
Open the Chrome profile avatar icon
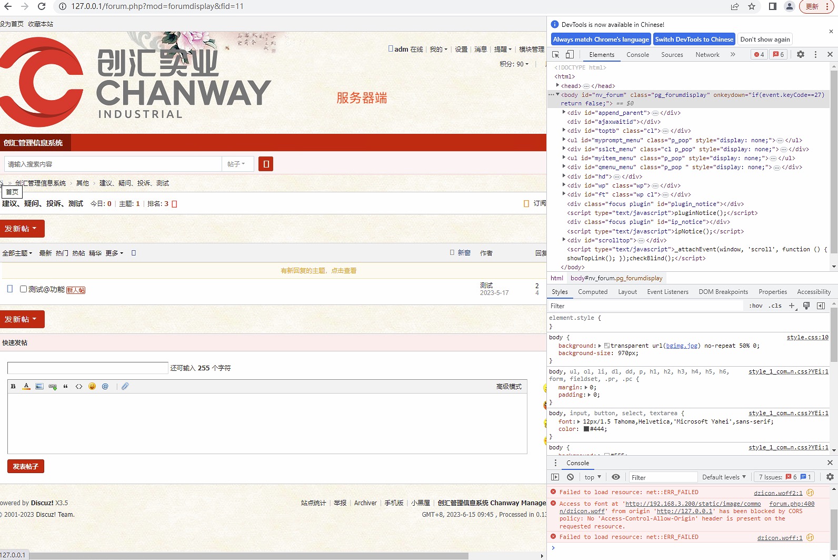pos(790,6)
